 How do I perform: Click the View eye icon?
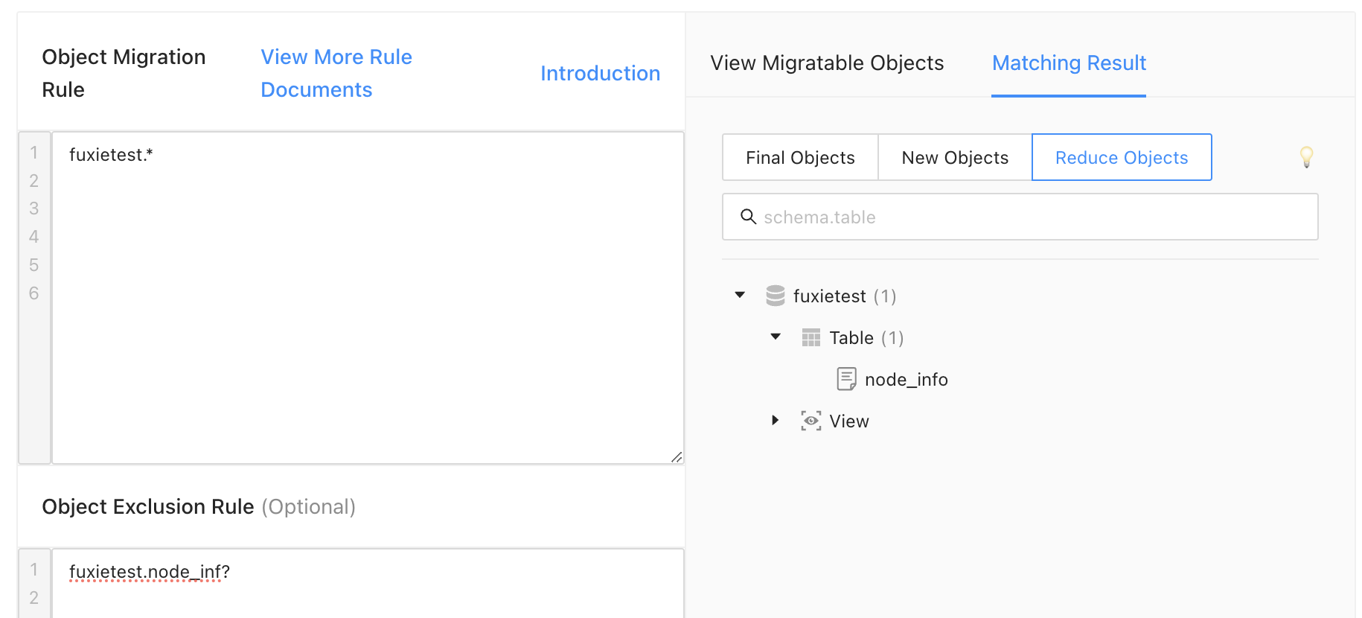[811, 421]
